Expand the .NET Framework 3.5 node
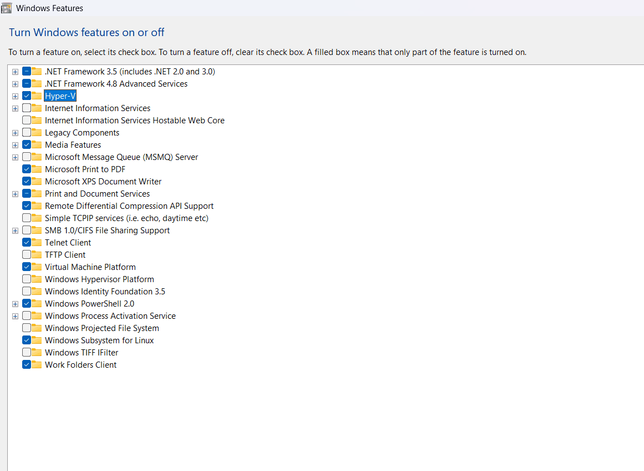The width and height of the screenshot is (644, 471). coord(15,72)
